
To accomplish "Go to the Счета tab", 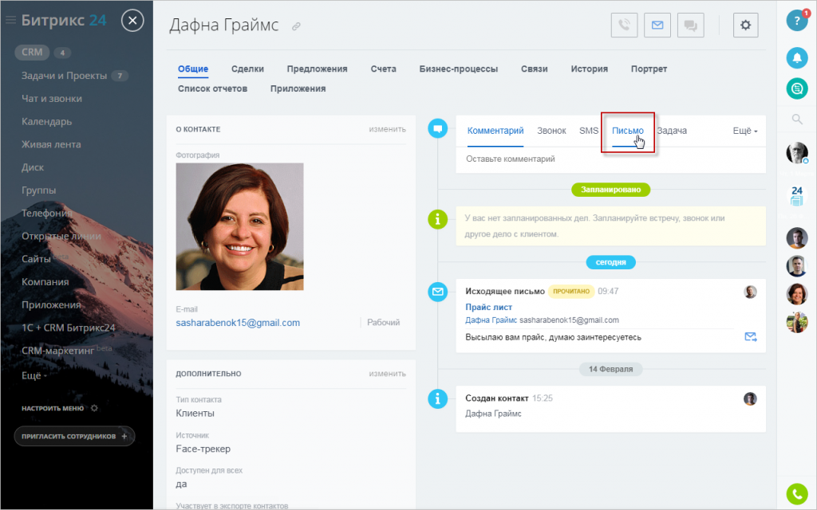I will [384, 69].
